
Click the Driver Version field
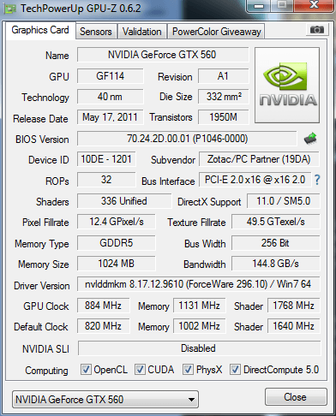click(198, 284)
